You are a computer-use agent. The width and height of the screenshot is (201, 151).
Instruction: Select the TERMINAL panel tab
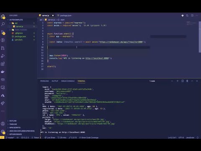(x=81, y=81)
